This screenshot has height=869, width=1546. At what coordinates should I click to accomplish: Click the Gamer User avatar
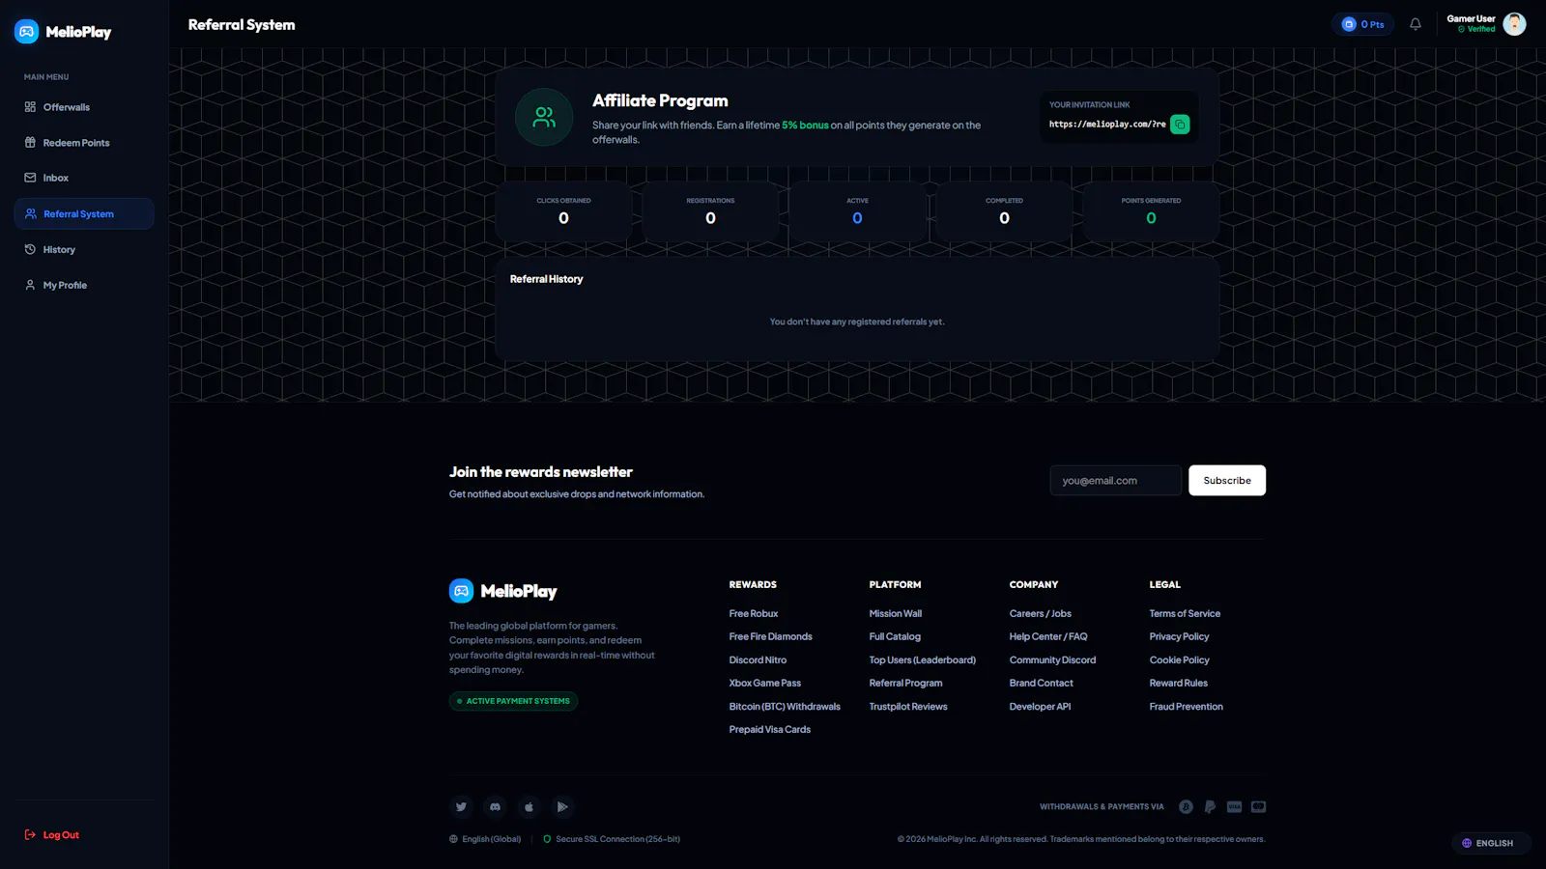1514,24
